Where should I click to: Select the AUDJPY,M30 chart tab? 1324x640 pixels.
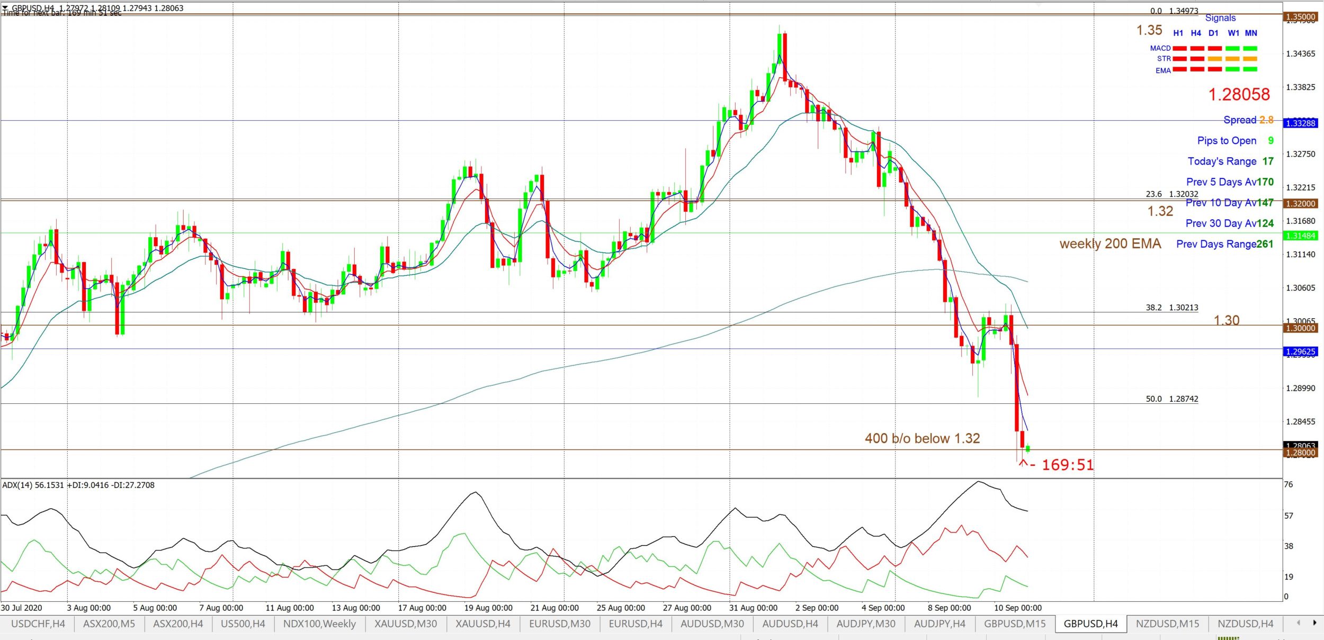coord(866,624)
